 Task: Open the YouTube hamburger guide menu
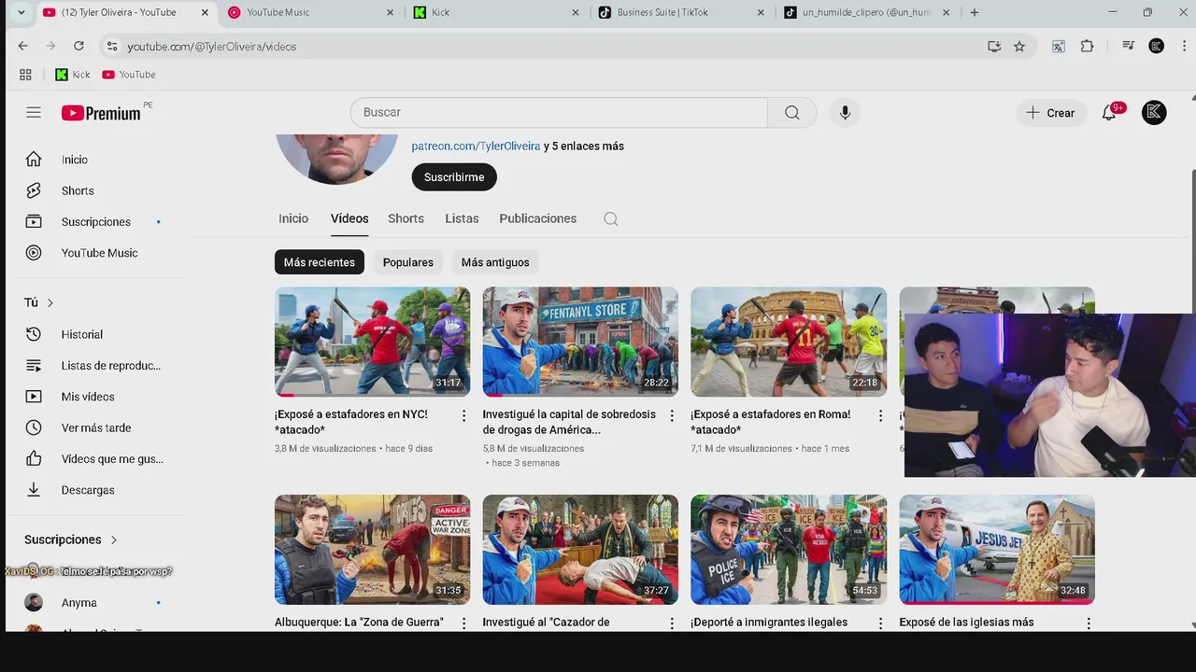[x=34, y=112]
